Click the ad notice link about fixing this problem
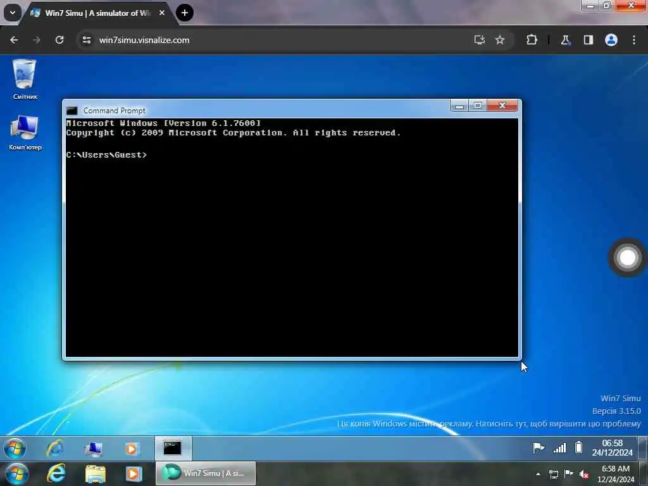This screenshot has width=648, height=486. tap(489, 424)
